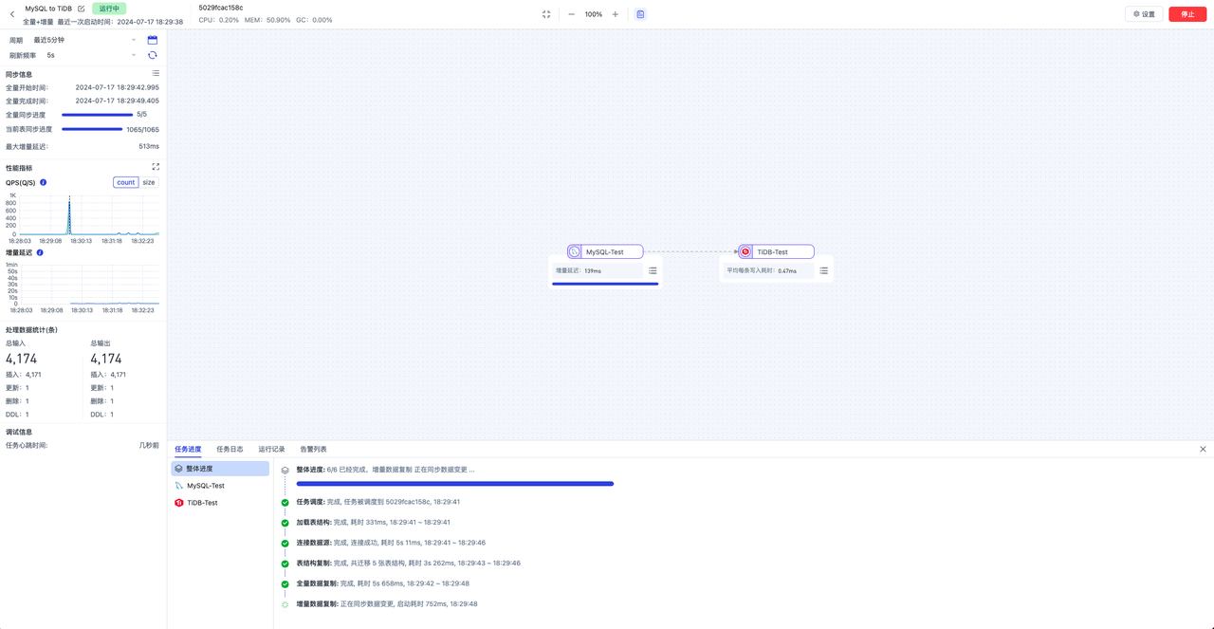The height and width of the screenshot is (629, 1214).
Task: Click the refresh icon beside 刷新频率
Action: pyautogui.click(x=152, y=55)
